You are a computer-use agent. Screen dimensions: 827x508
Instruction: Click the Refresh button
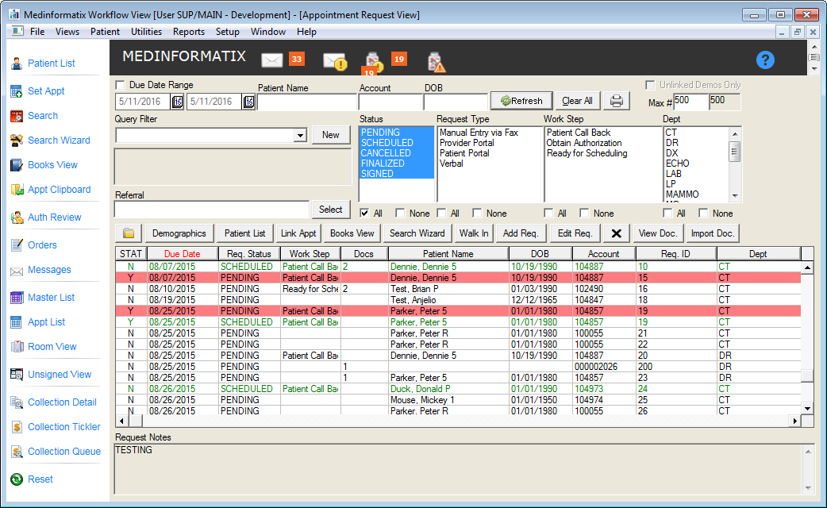[521, 101]
